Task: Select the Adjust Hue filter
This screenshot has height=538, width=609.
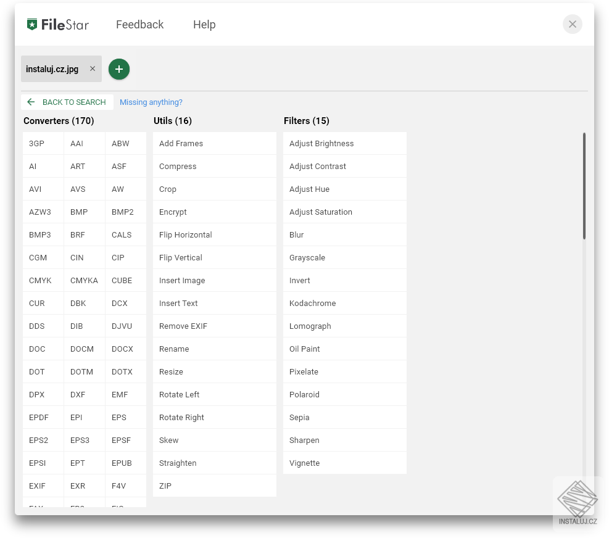Action: click(345, 189)
